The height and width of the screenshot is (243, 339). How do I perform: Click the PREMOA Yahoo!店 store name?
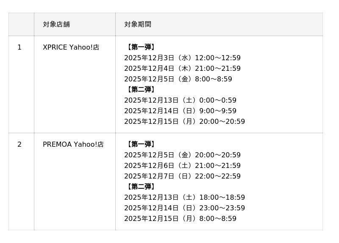coord(73,145)
